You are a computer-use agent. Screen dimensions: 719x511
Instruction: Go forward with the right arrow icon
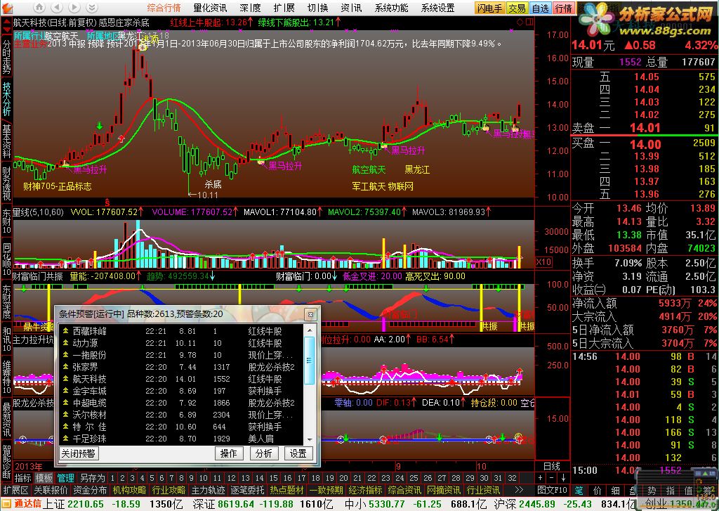74,7
